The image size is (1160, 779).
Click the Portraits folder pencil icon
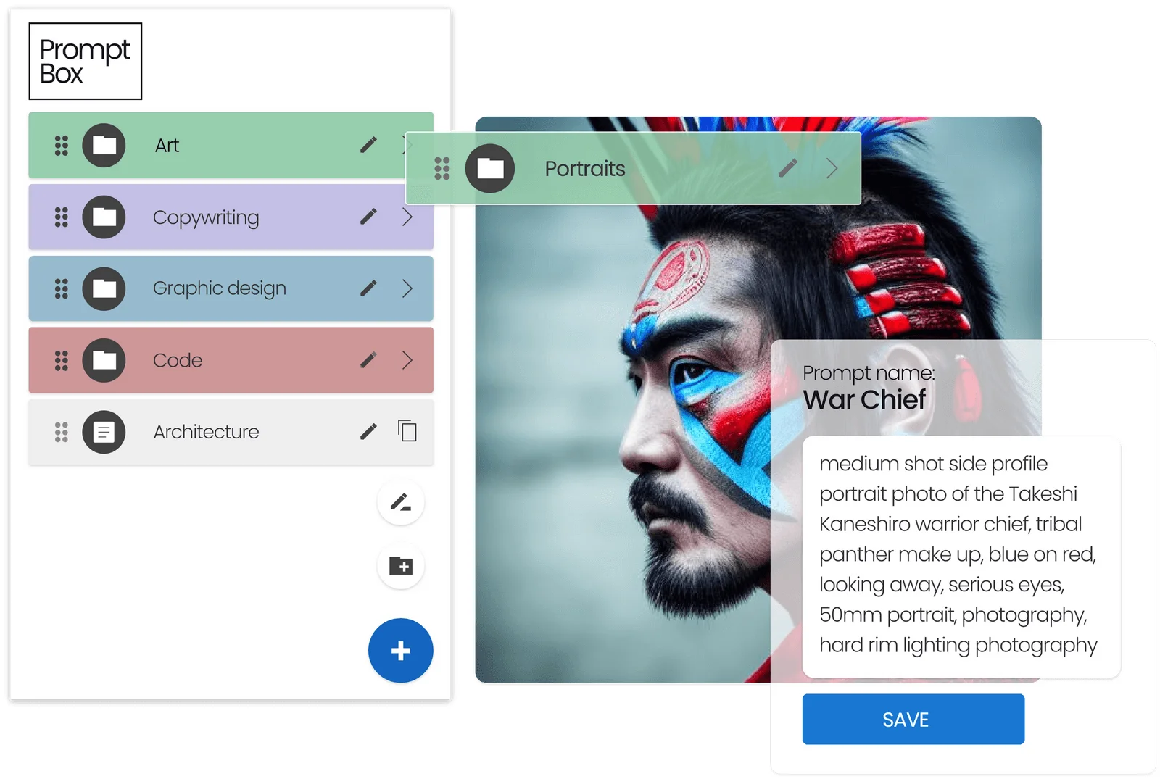[788, 168]
